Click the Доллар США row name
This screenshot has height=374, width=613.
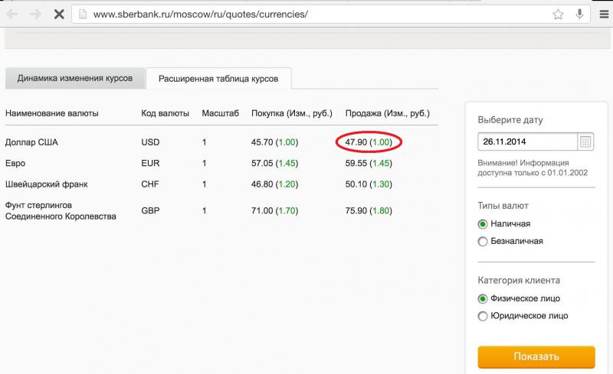[x=31, y=142]
